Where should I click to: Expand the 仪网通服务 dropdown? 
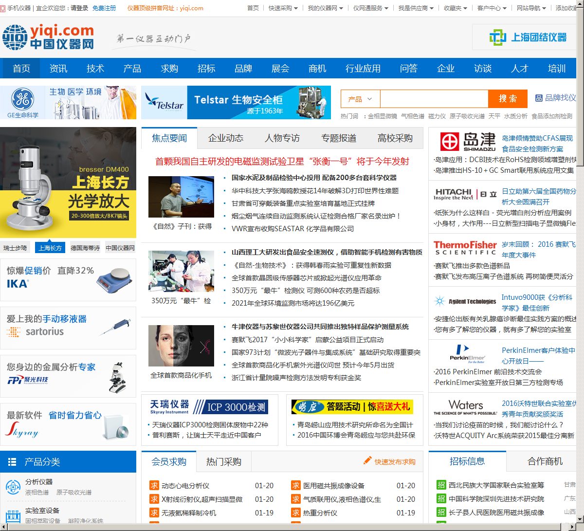(371, 8)
